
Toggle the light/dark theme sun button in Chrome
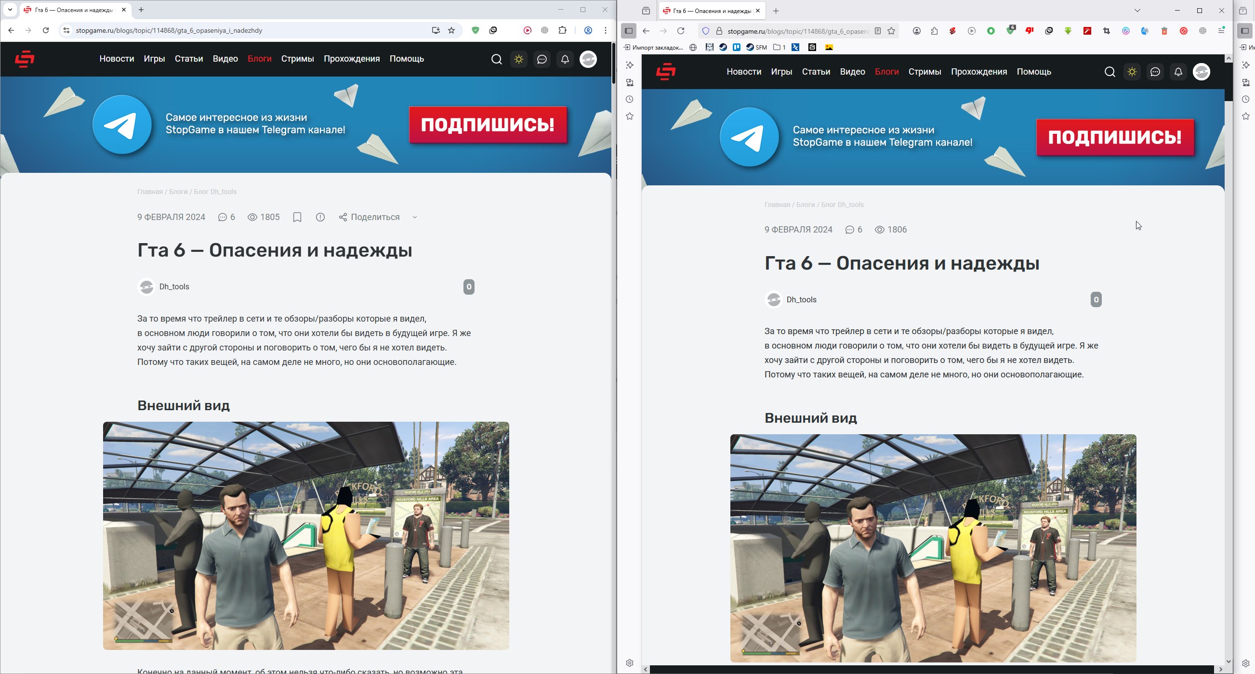(x=519, y=59)
